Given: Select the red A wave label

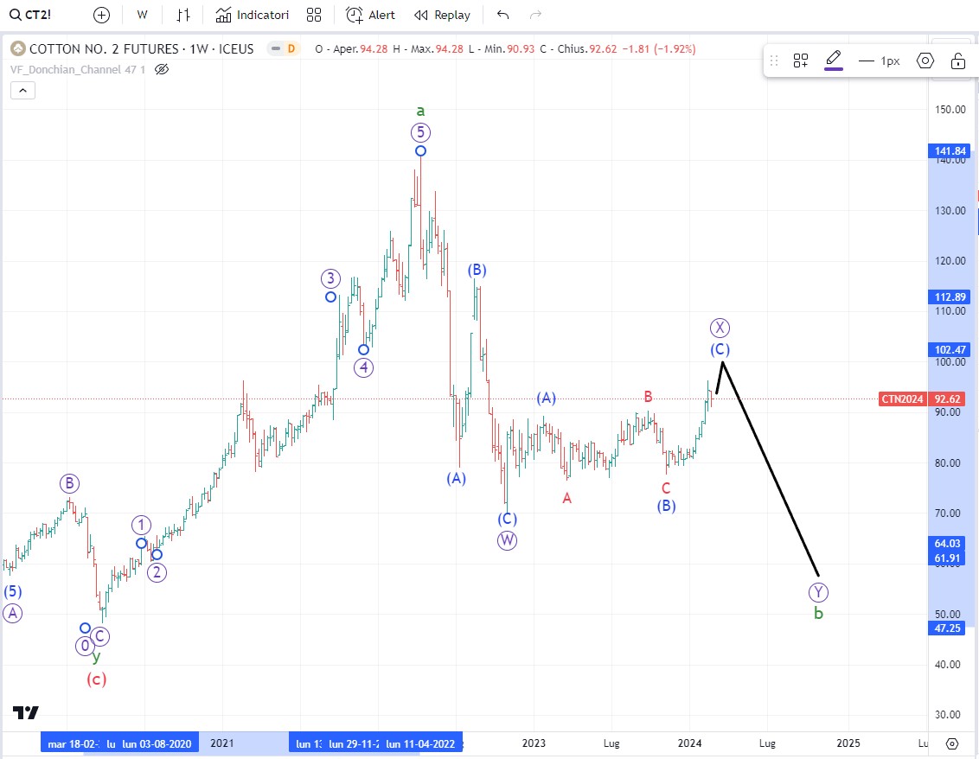Looking at the screenshot, I should tap(567, 498).
